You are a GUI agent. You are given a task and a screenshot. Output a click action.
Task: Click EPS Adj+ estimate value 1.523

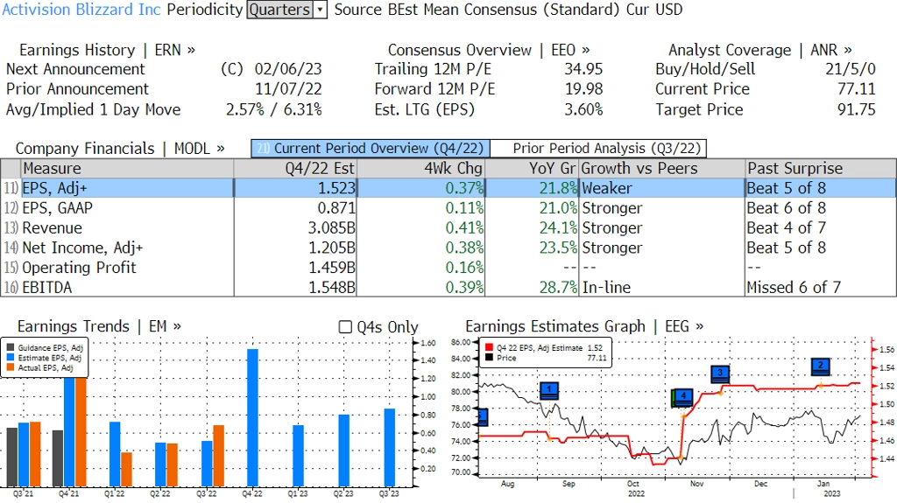pyautogui.click(x=336, y=188)
